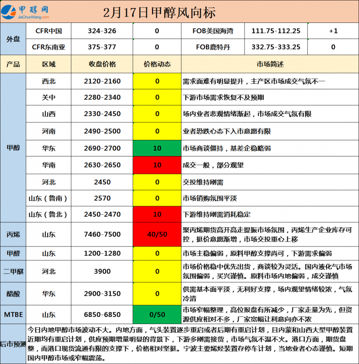Select the 外盘 category cell
The image size is (359, 364).
tap(13, 39)
